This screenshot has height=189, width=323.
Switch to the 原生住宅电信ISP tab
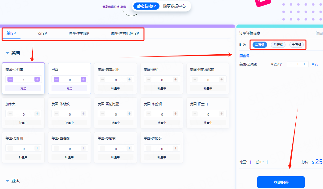[125, 33]
